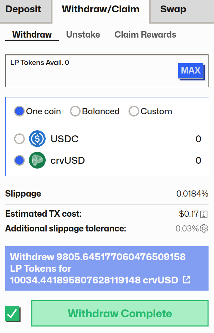Image resolution: width=214 pixels, height=333 pixels.
Task: Click the crvUSD token icon
Action: pos(37,160)
